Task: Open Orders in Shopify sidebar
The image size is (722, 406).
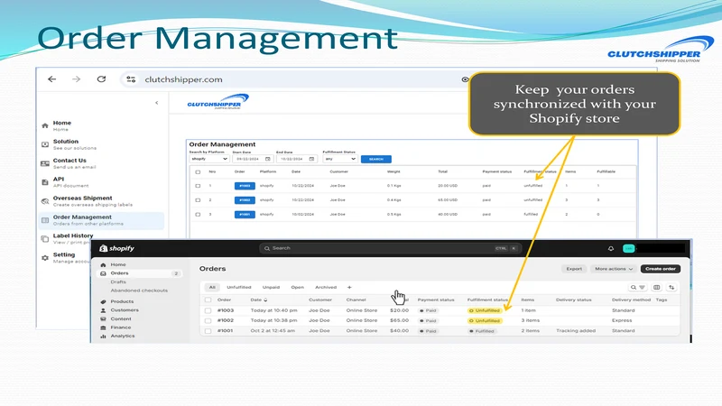Action: pos(141,273)
